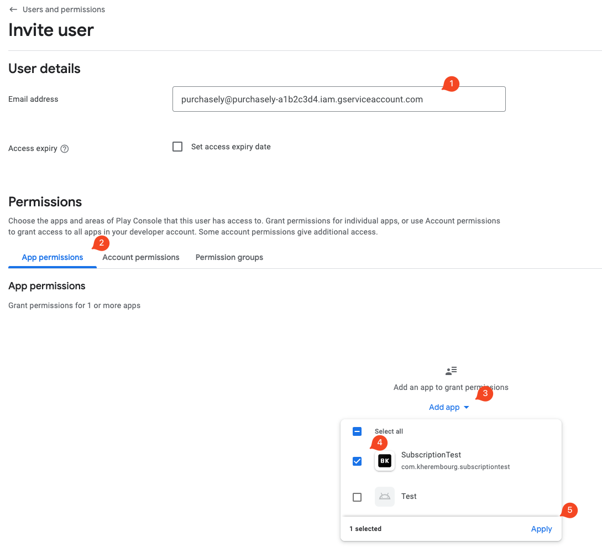602x557 pixels.
Task: Click Apply in the app selection popup
Action: click(541, 529)
